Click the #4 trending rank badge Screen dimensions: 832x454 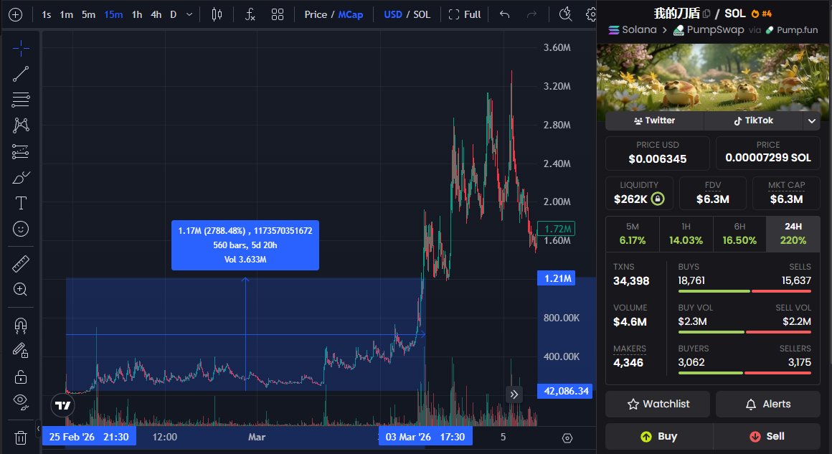[762, 14]
